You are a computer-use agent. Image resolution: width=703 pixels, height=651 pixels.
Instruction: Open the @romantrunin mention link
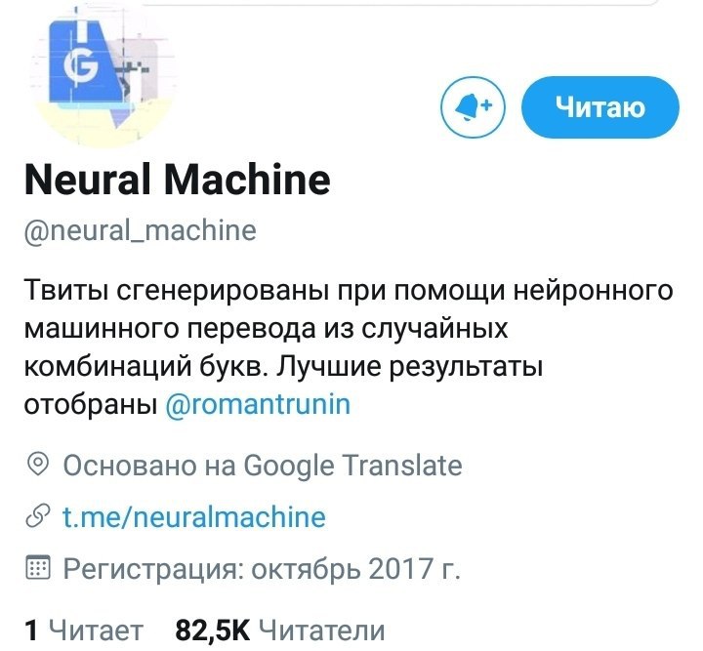click(x=258, y=405)
